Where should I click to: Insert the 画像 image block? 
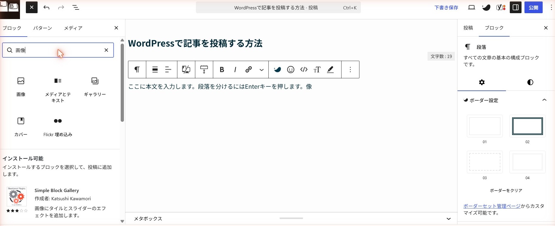tap(21, 87)
